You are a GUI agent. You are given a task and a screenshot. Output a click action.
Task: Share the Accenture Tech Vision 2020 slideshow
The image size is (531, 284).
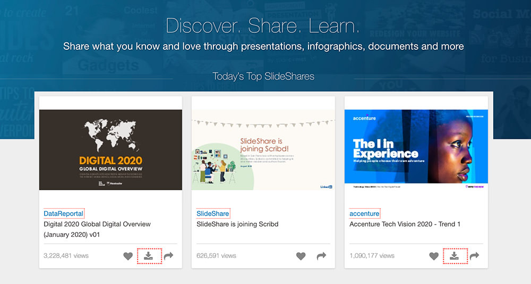coord(474,256)
